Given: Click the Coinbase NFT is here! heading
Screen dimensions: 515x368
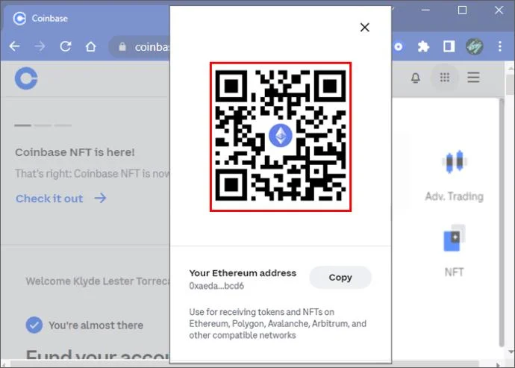Looking at the screenshot, I should [x=75, y=152].
